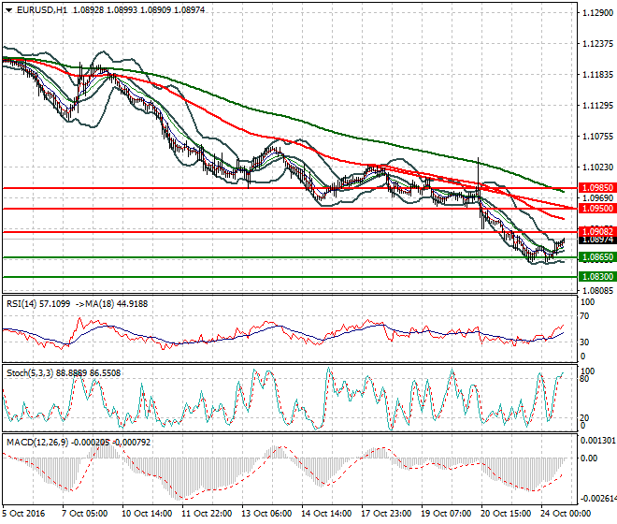
Task: Click the 20 Oct 15:00 time label
Action: [x=506, y=514]
